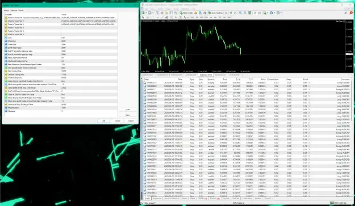Switch chart to bar chart icon

tap(226, 13)
